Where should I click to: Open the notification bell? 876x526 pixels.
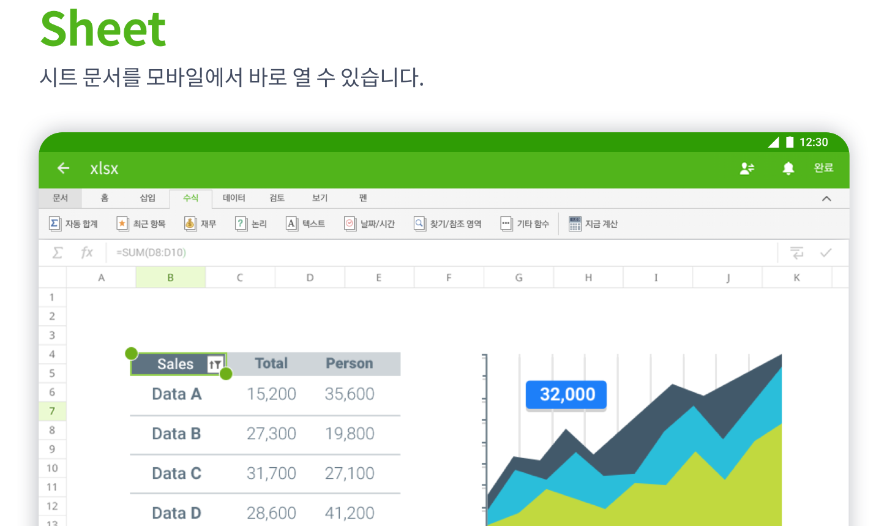tap(788, 168)
